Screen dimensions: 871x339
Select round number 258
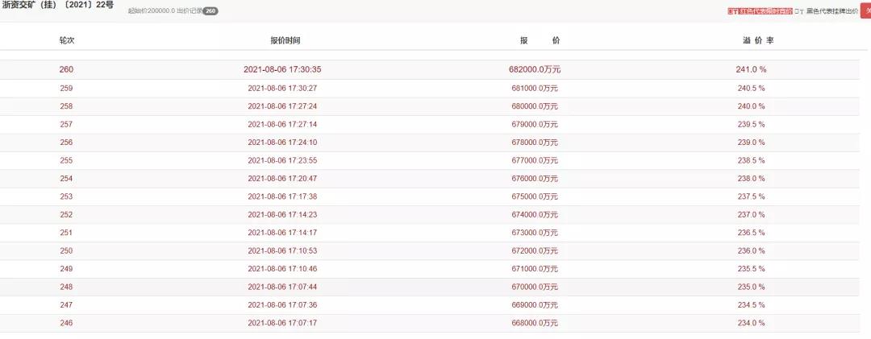coord(66,106)
